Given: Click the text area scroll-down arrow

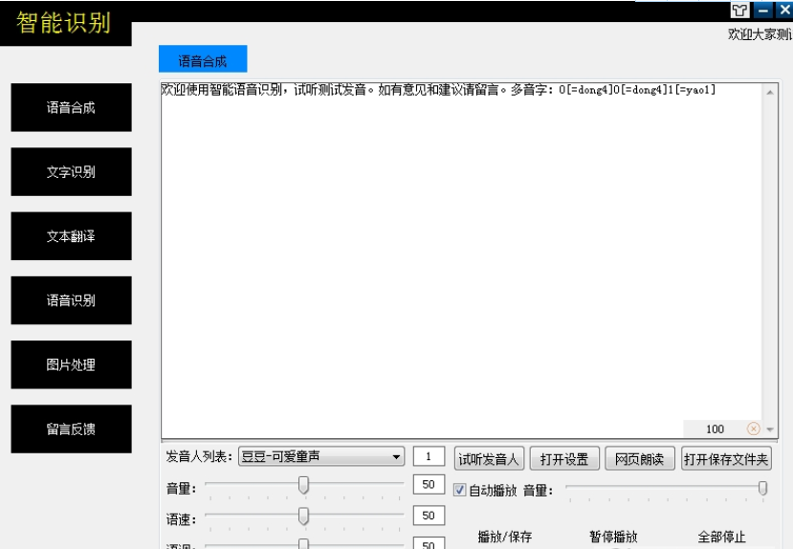Looking at the screenshot, I should 770,429.
